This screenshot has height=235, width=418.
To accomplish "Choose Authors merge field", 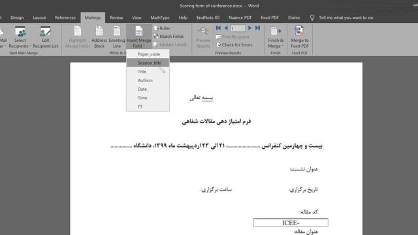I will 148,80.
